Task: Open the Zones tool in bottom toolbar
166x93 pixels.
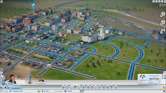Action: [x=67, y=87]
